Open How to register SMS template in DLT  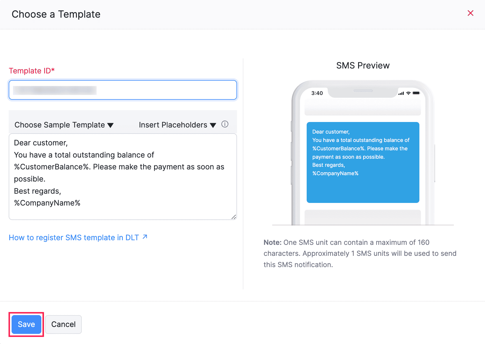(x=74, y=238)
